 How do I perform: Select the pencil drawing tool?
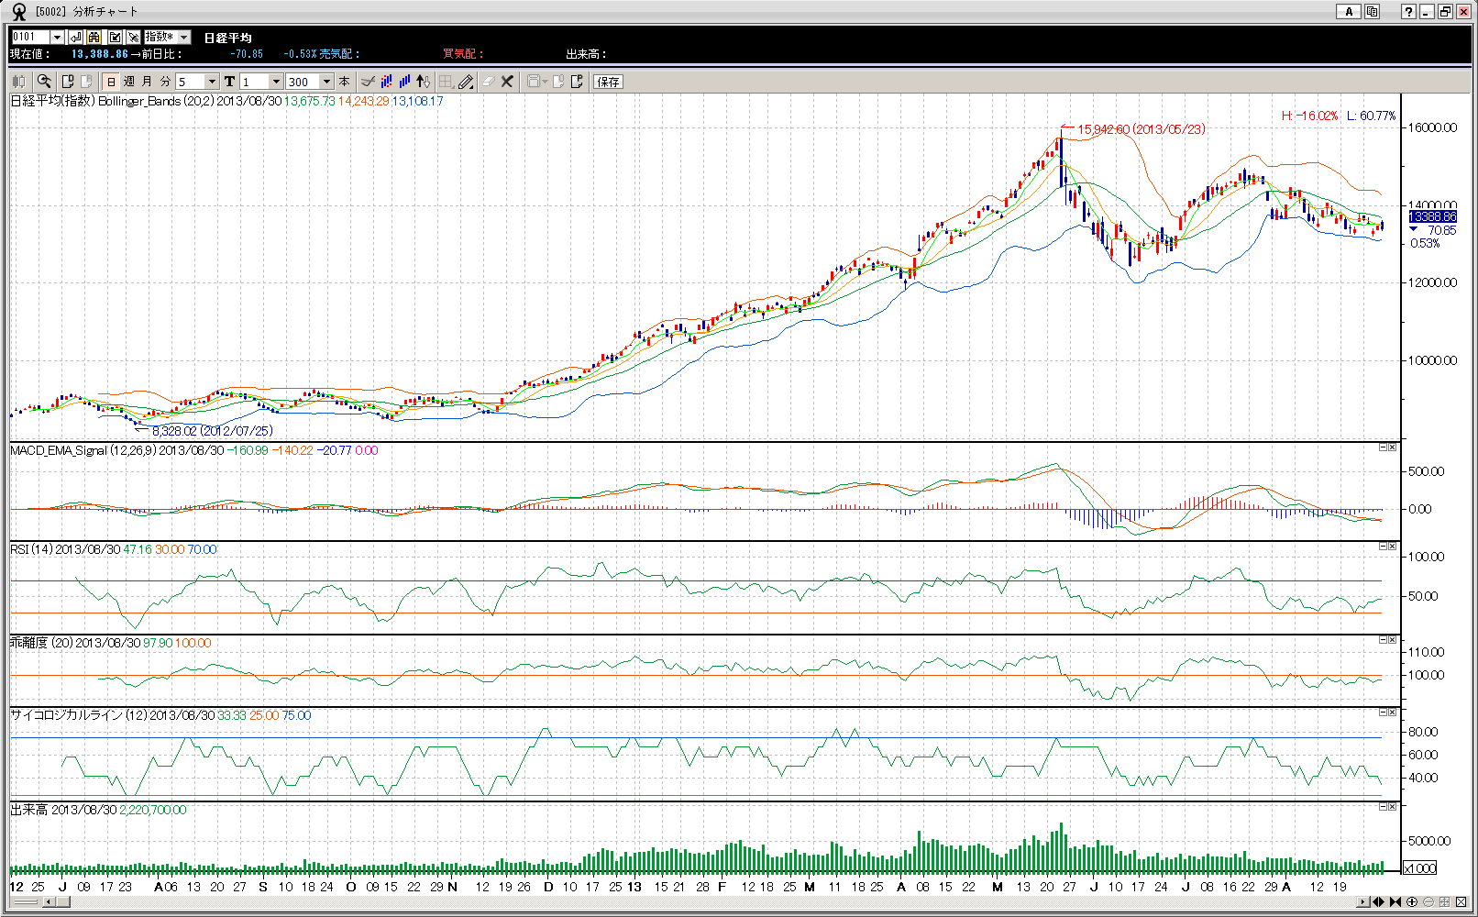tap(466, 82)
